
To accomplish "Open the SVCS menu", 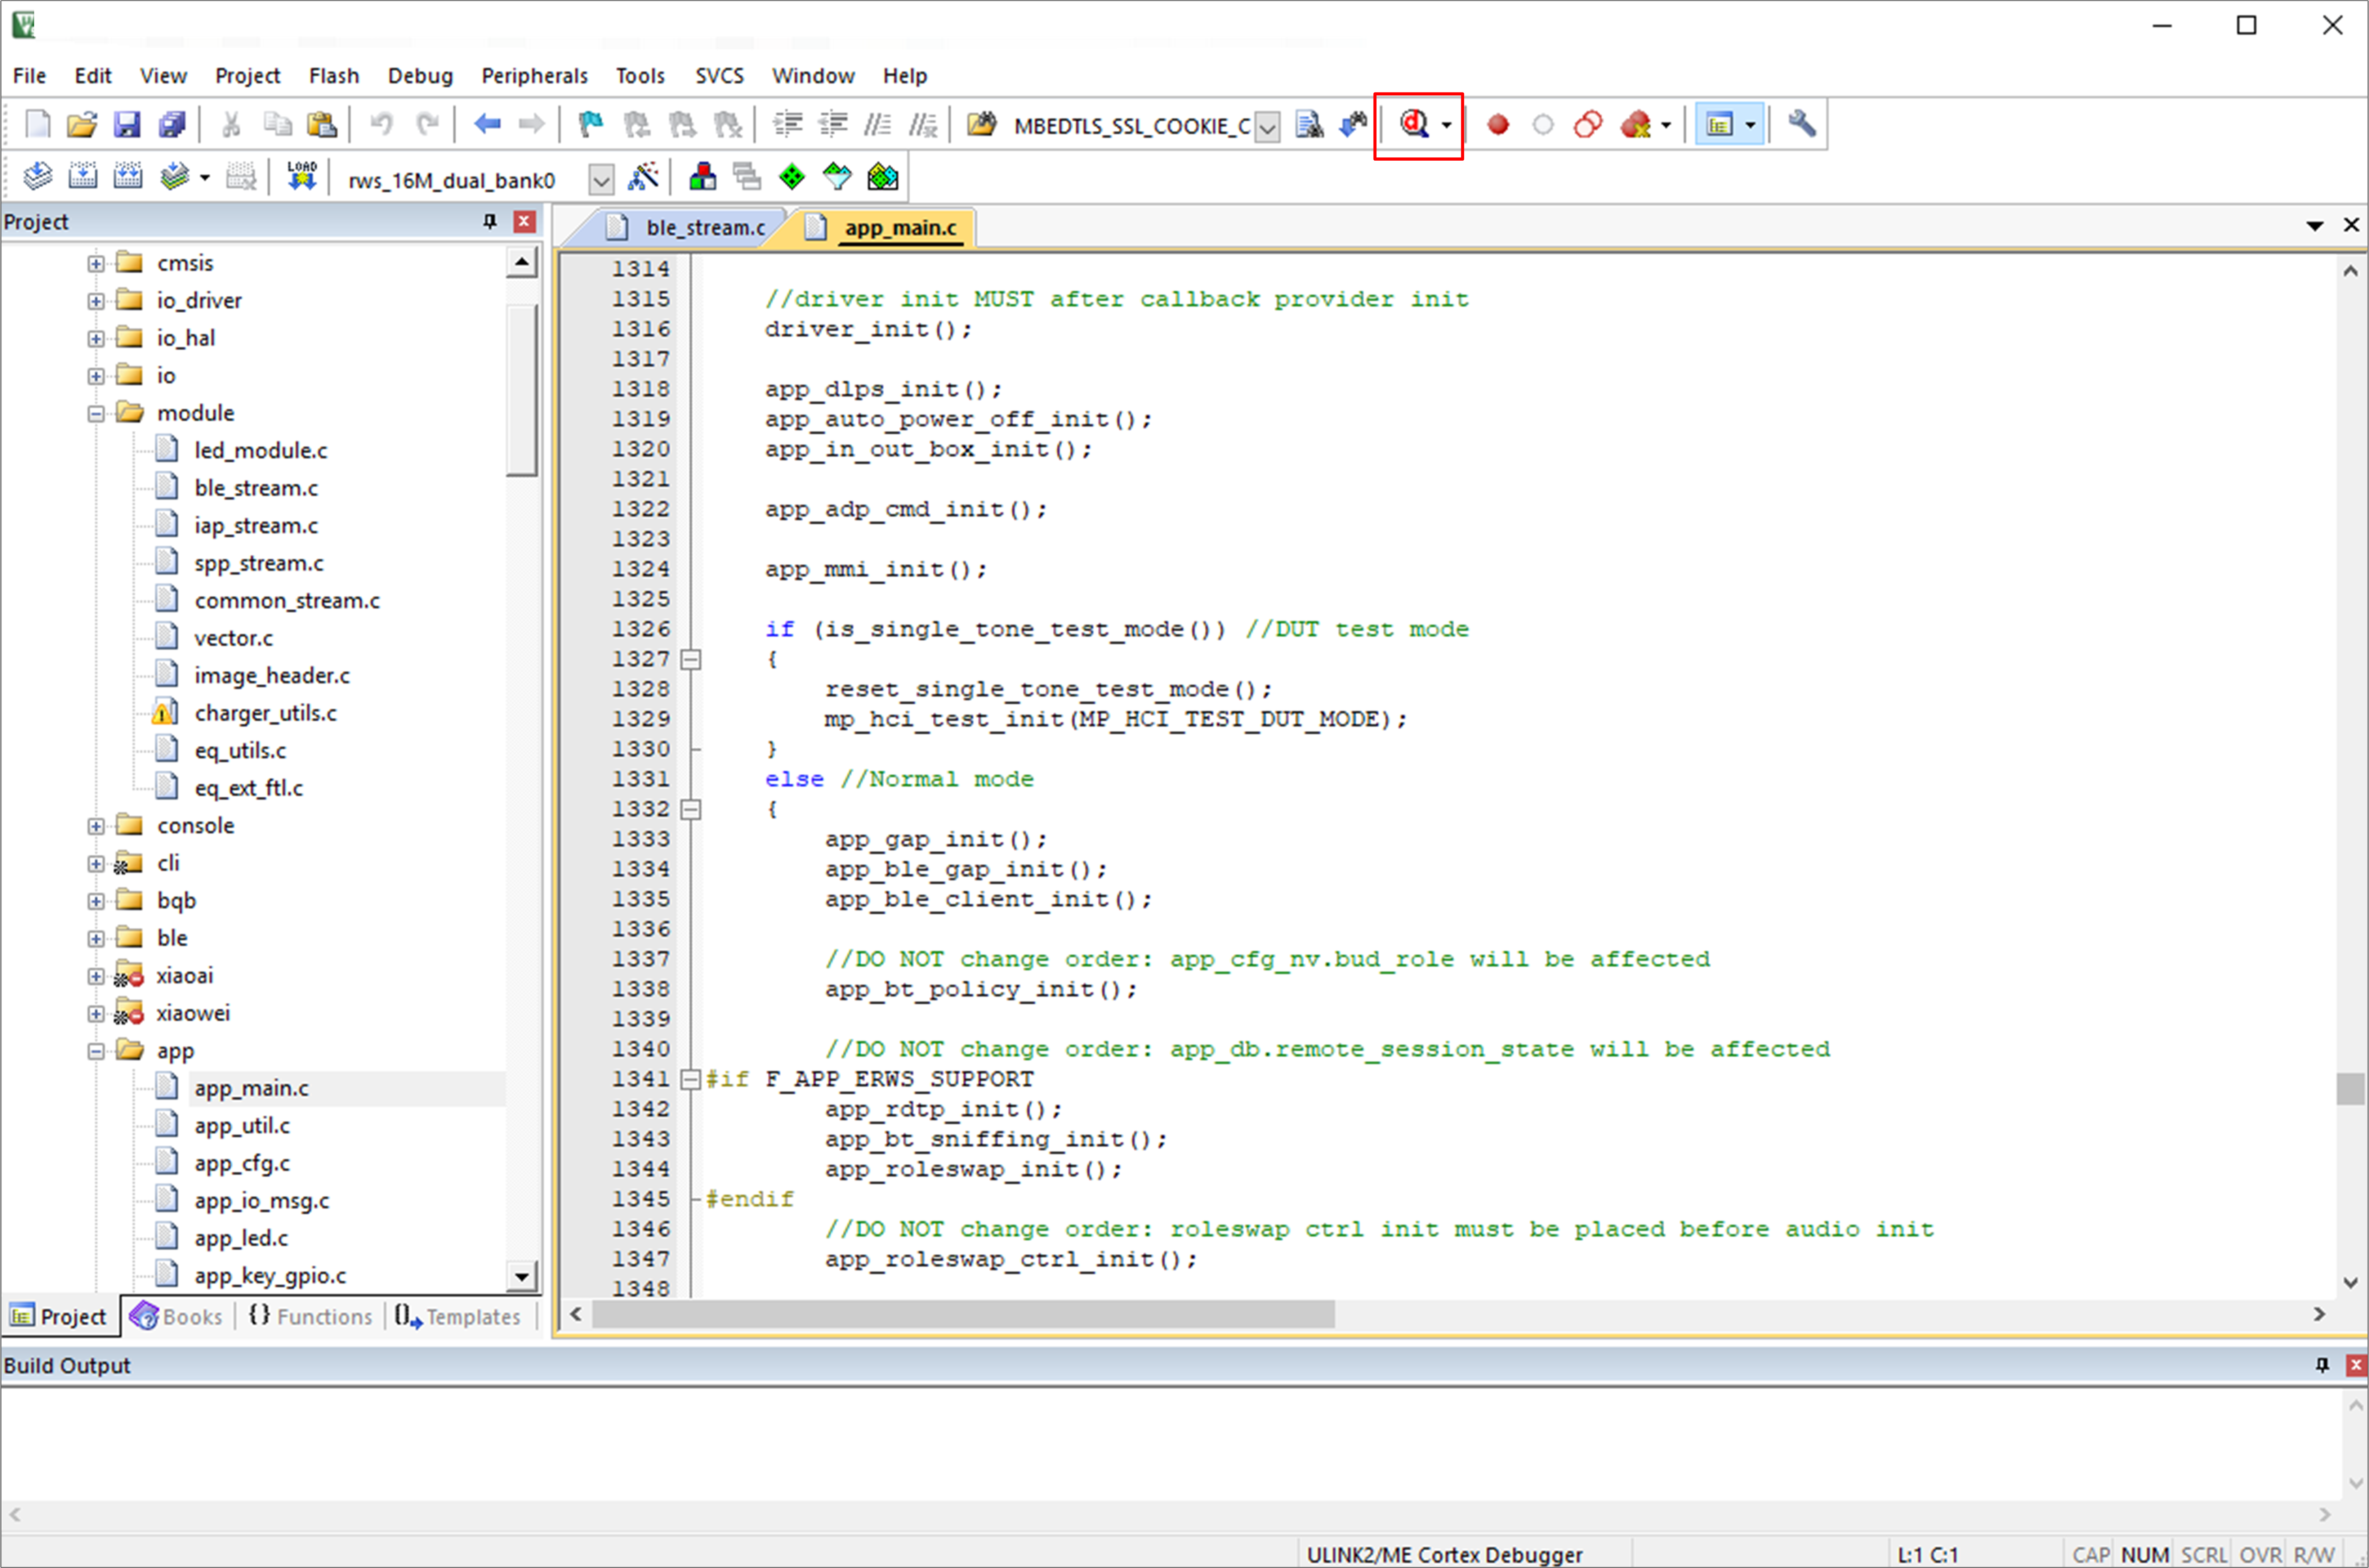I will [719, 76].
